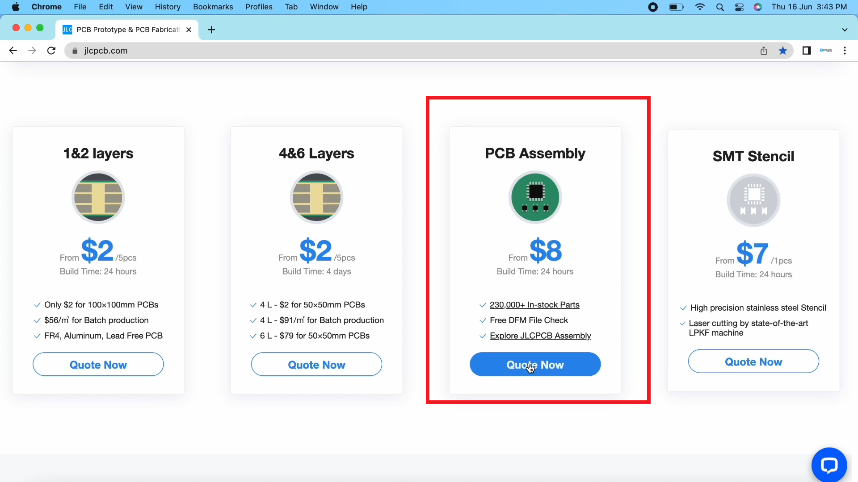Click the SMT Stencil gray icon
The image size is (858, 482).
coord(753,200)
